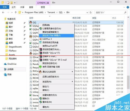
Task: Click the WinRAR icon beside 添加到压缩文件(A)
Action: [x=41, y=50]
